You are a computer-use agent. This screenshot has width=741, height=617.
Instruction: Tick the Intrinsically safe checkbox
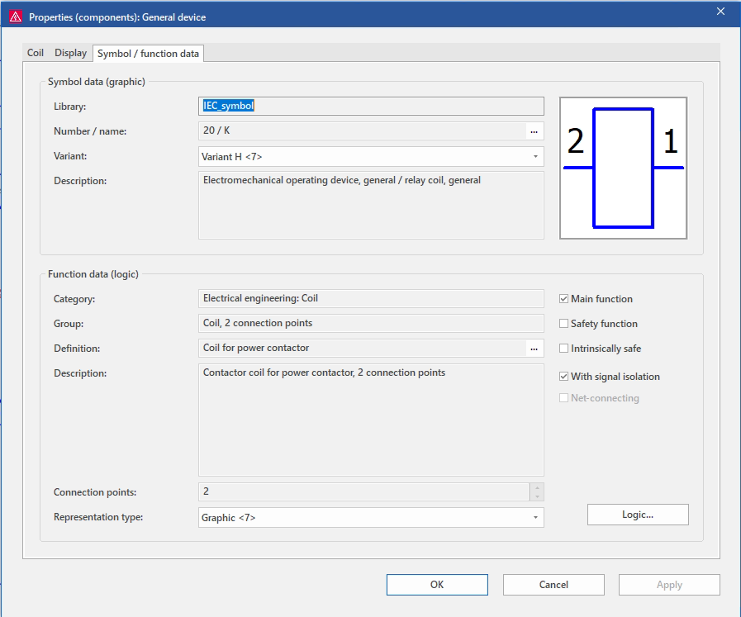[x=564, y=349]
